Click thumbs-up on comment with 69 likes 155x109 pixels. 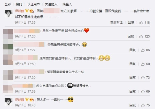point(143,92)
